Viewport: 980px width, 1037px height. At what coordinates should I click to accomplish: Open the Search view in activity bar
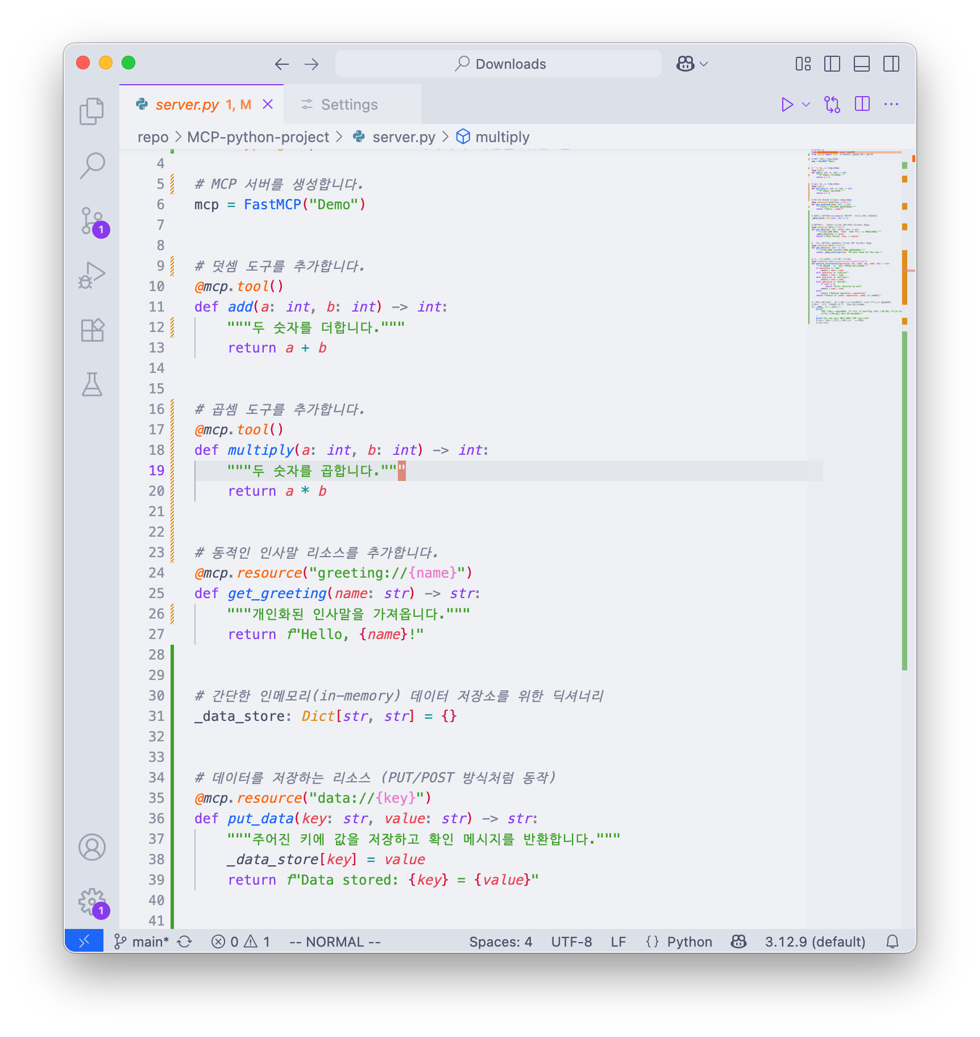(x=92, y=166)
